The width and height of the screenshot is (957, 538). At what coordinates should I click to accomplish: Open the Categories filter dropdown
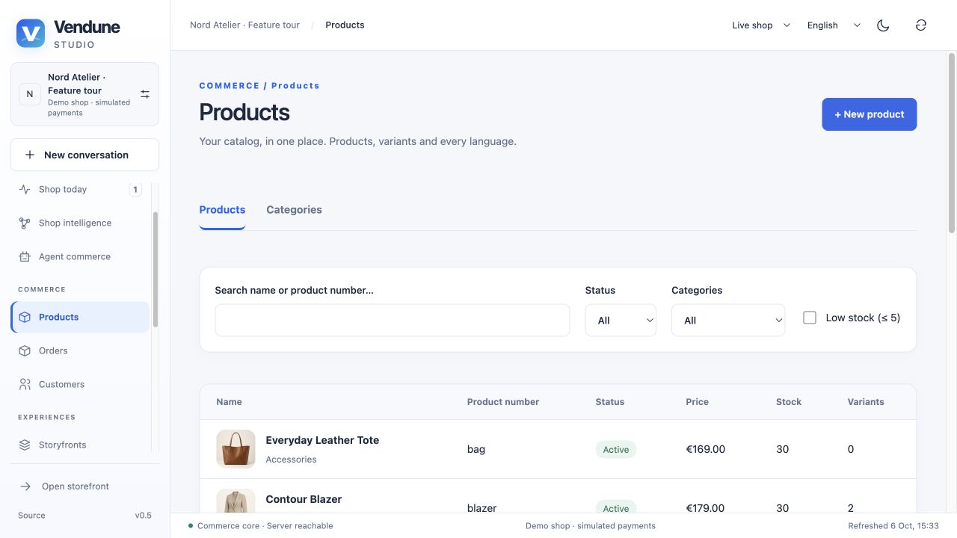click(728, 320)
